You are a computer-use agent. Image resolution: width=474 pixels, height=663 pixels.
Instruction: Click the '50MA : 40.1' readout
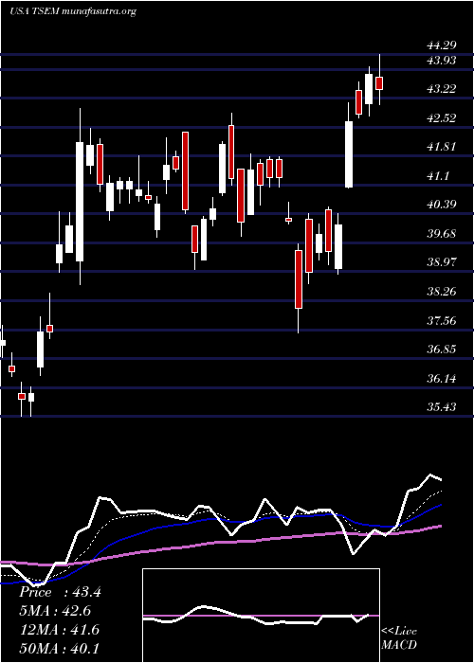click(59, 648)
